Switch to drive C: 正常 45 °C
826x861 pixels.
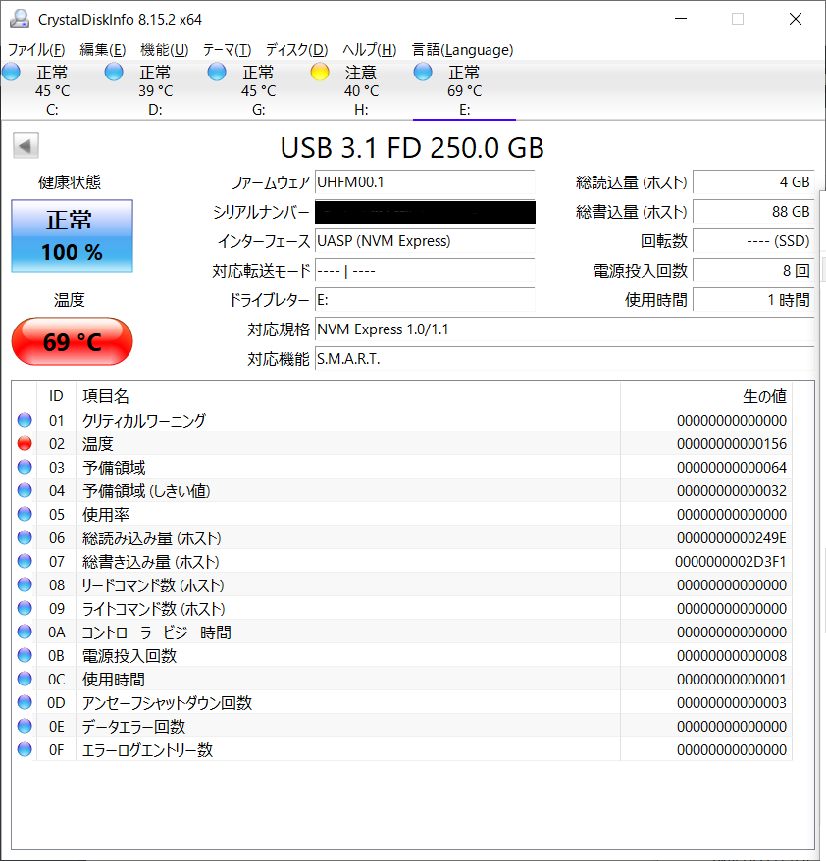tap(52, 90)
